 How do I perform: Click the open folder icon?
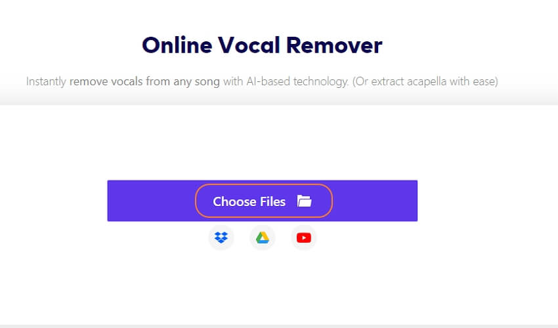coord(304,201)
